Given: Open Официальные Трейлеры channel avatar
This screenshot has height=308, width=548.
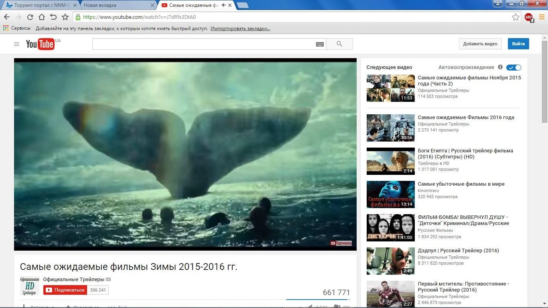Looking at the screenshot, I should pyautogui.click(x=30, y=286).
